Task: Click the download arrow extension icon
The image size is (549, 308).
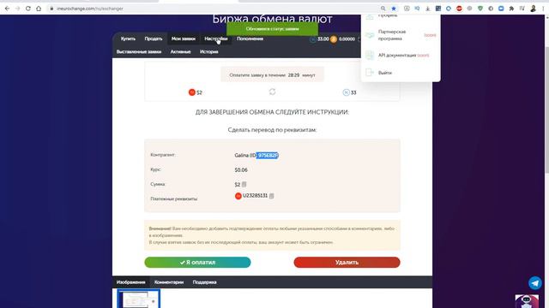Action: [x=427, y=9]
